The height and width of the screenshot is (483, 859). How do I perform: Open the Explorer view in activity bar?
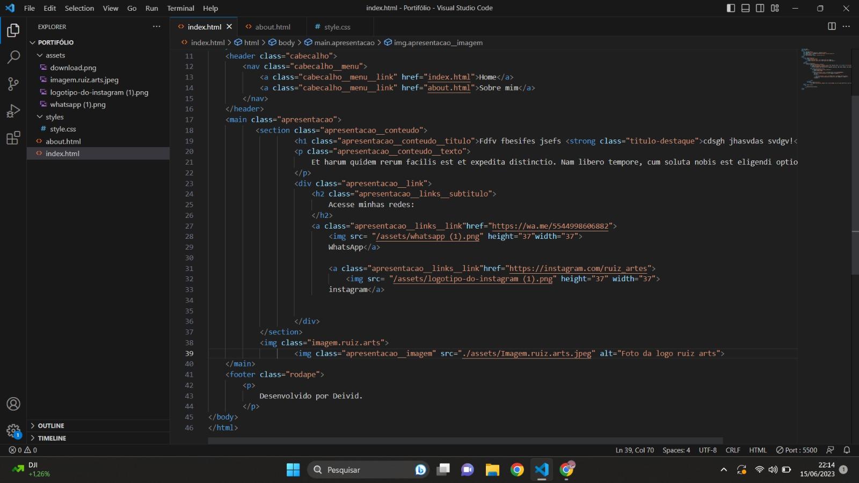pos(13,31)
